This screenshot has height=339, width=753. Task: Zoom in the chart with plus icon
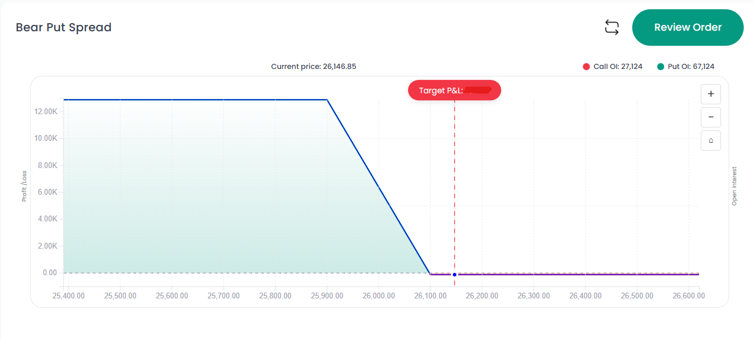tap(711, 94)
